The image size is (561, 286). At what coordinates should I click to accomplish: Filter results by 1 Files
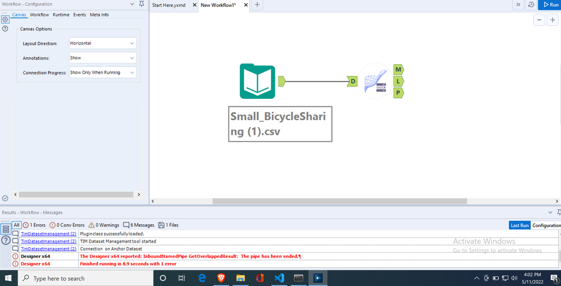point(168,225)
